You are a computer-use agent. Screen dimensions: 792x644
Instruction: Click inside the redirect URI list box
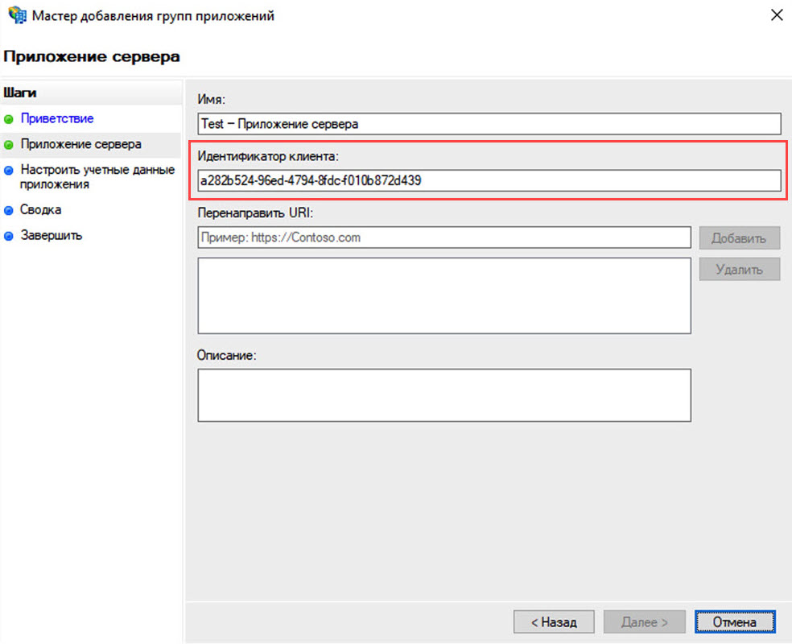click(x=443, y=295)
